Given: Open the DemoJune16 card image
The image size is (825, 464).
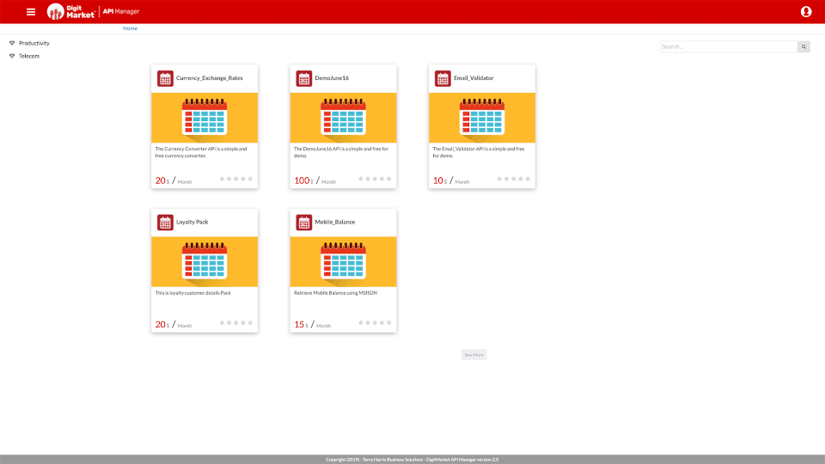Looking at the screenshot, I should [x=343, y=118].
